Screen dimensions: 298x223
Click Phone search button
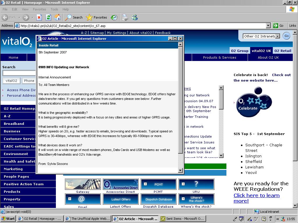point(29,81)
